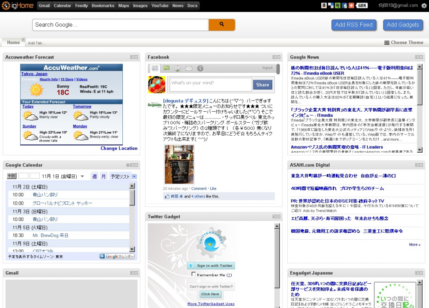Viewport: 429px width, 308px height.
Task: Open settings gear icon in top bar
Action: click(x=424, y=5)
